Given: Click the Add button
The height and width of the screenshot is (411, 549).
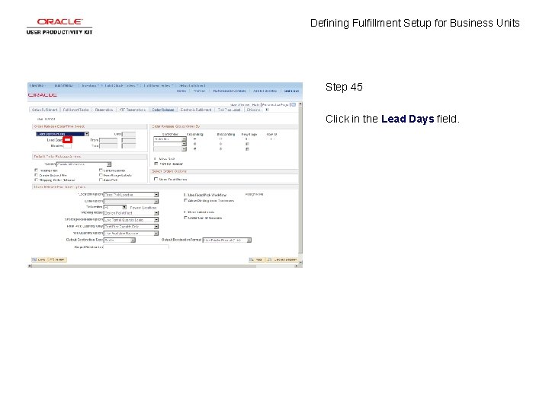Looking at the screenshot, I should point(256,260).
